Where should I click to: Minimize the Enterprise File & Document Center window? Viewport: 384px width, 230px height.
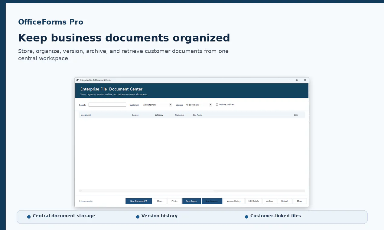(289, 80)
